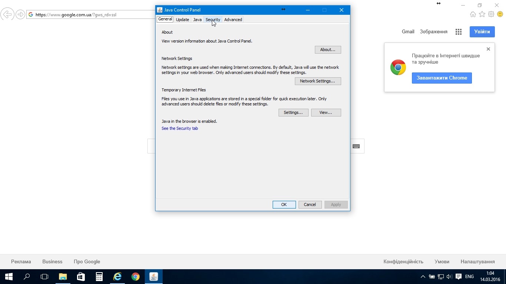Open Task View on the taskbar
Screen dimensions: 506x284
pyautogui.click(x=44, y=277)
